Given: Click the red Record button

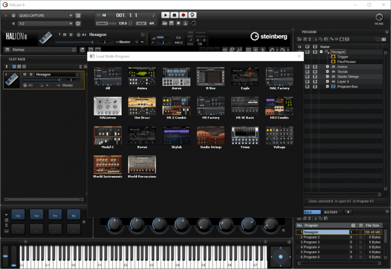Looking at the screenshot, I should pos(183,15).
